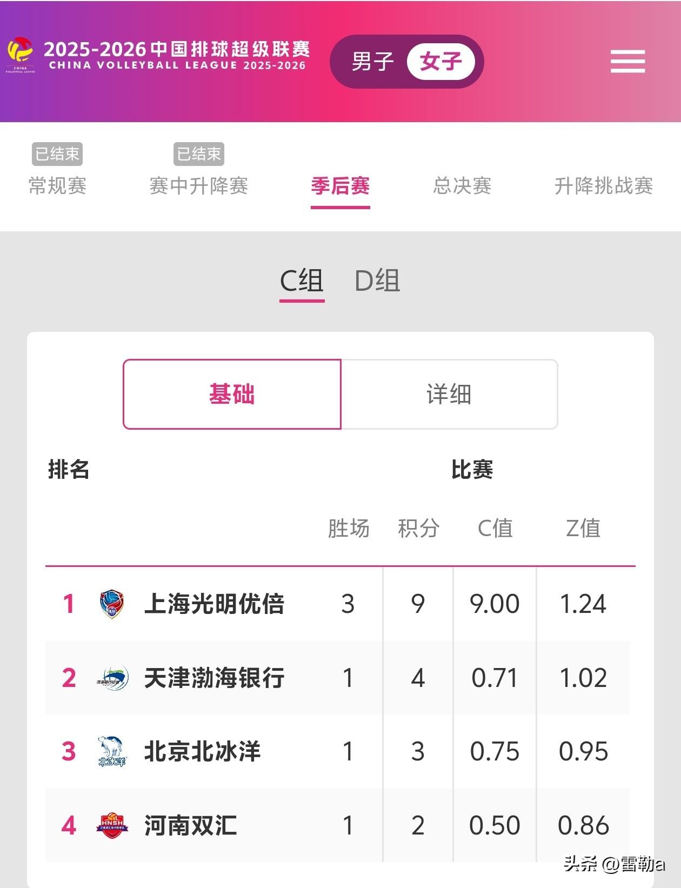Image resolution: width=681 pixels, height=888 pixels.
Task: Select the 季后赛 playoffs tab
Action: coord(340,185)
